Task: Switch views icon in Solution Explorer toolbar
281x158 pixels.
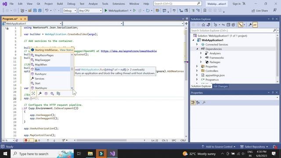Action: click(x=209, y=25)
